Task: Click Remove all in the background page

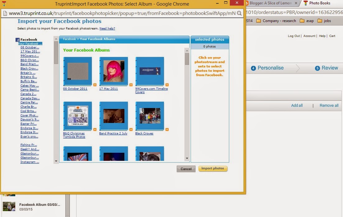Action: point(329,106)
